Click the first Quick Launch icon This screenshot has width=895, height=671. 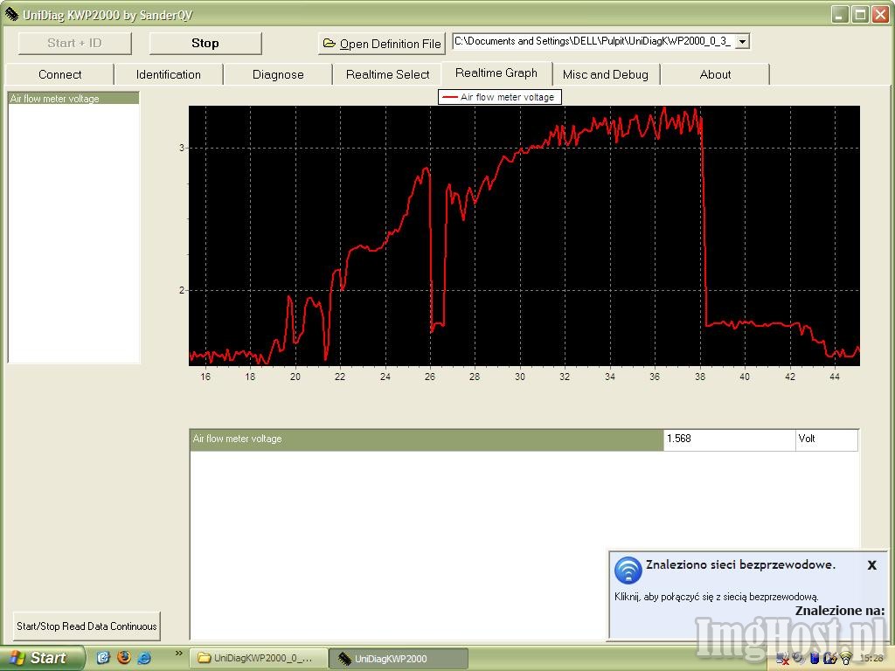coord(103,658)
